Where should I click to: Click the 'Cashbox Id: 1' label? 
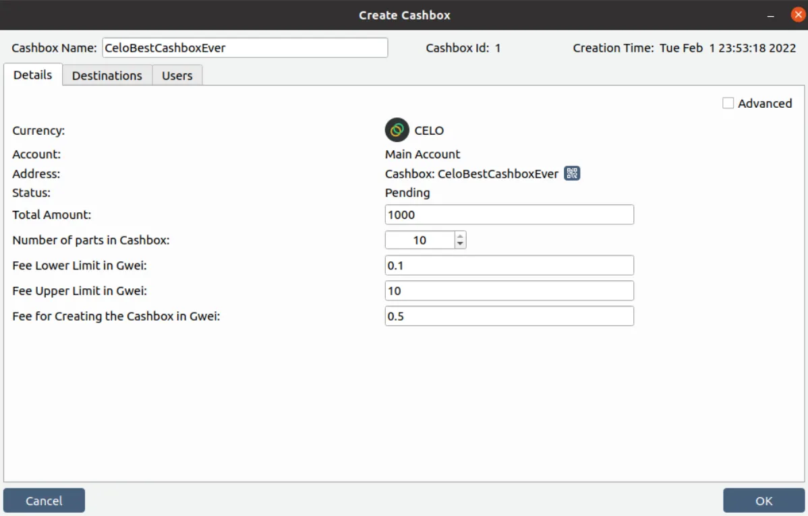[463, 48]
